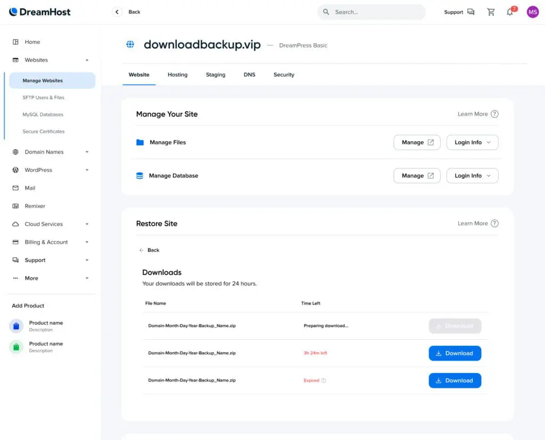Open the Support chat icon
Screen dimensions: 545x440
470,12
